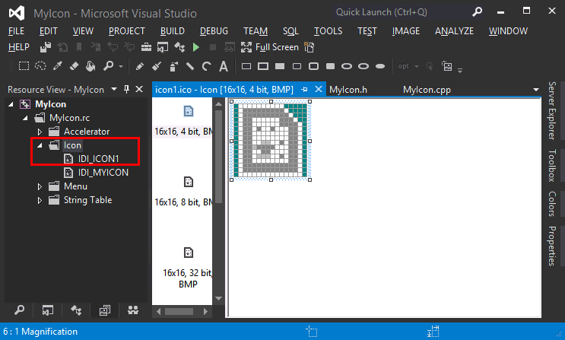Click the New Image Type icon

[447, 66]
